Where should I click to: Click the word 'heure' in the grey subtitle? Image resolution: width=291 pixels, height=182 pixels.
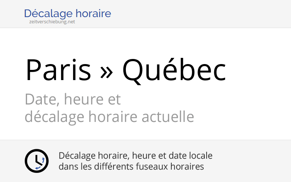[x=81, y=99]
